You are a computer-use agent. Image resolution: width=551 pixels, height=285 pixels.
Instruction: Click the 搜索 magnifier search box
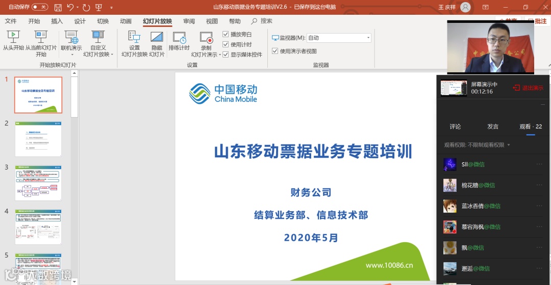(262, 21)
